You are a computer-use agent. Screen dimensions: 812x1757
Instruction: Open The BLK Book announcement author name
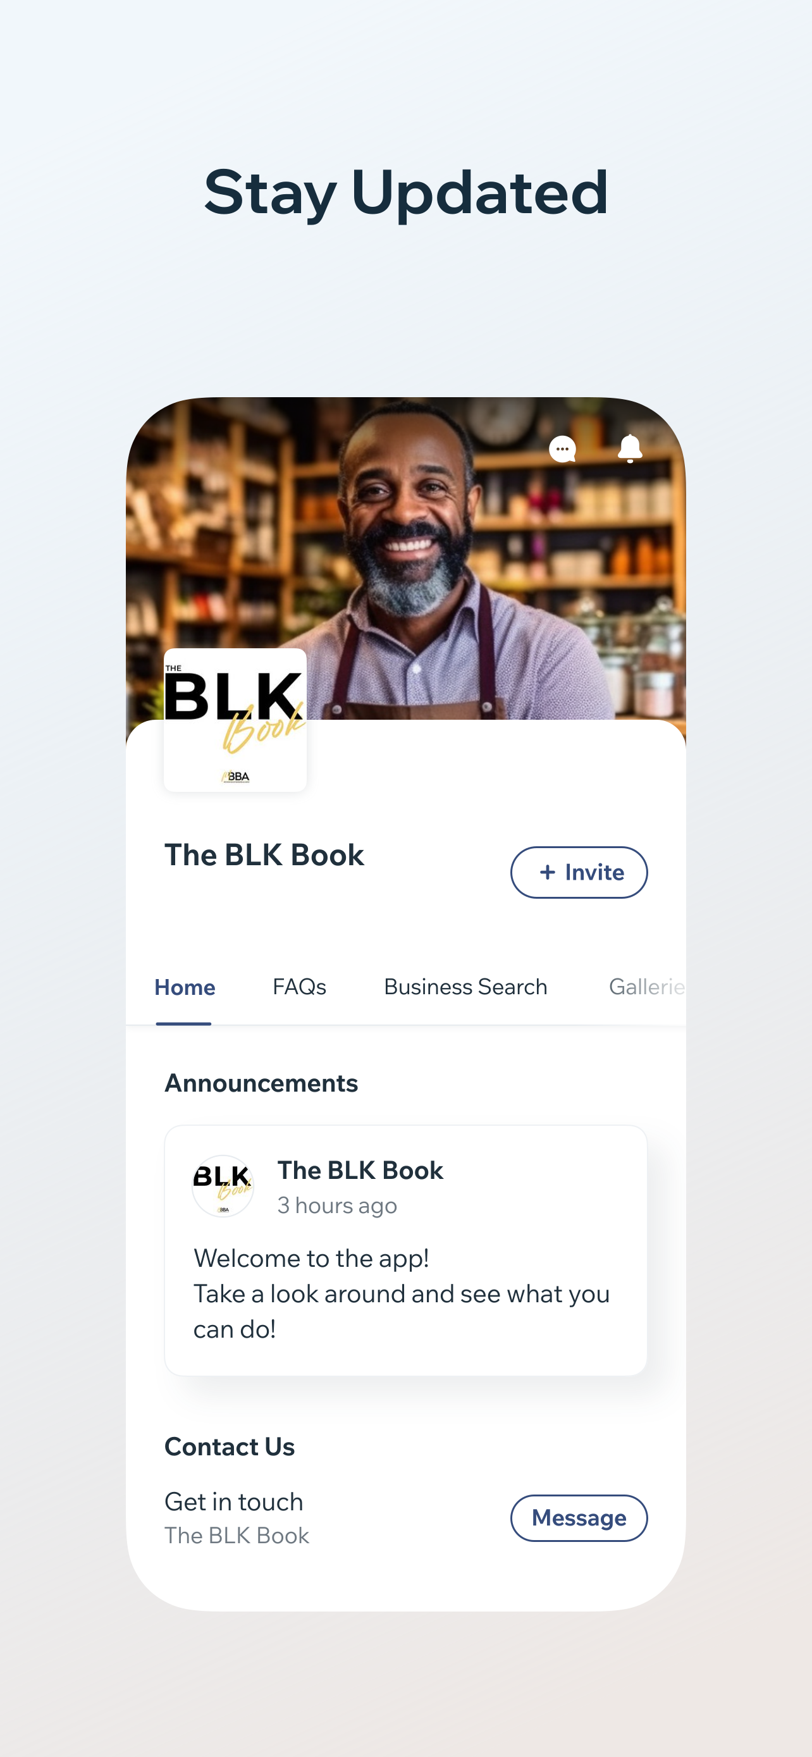[360, 1169]
